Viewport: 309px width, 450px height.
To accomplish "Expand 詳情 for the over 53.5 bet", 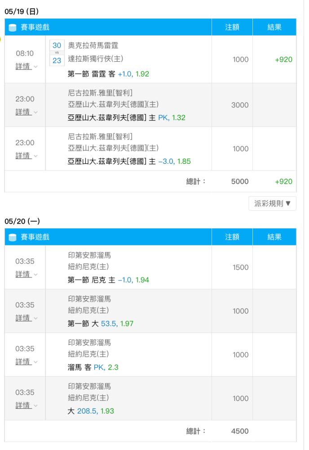I will pyautogui.click(x=26, y=318).
